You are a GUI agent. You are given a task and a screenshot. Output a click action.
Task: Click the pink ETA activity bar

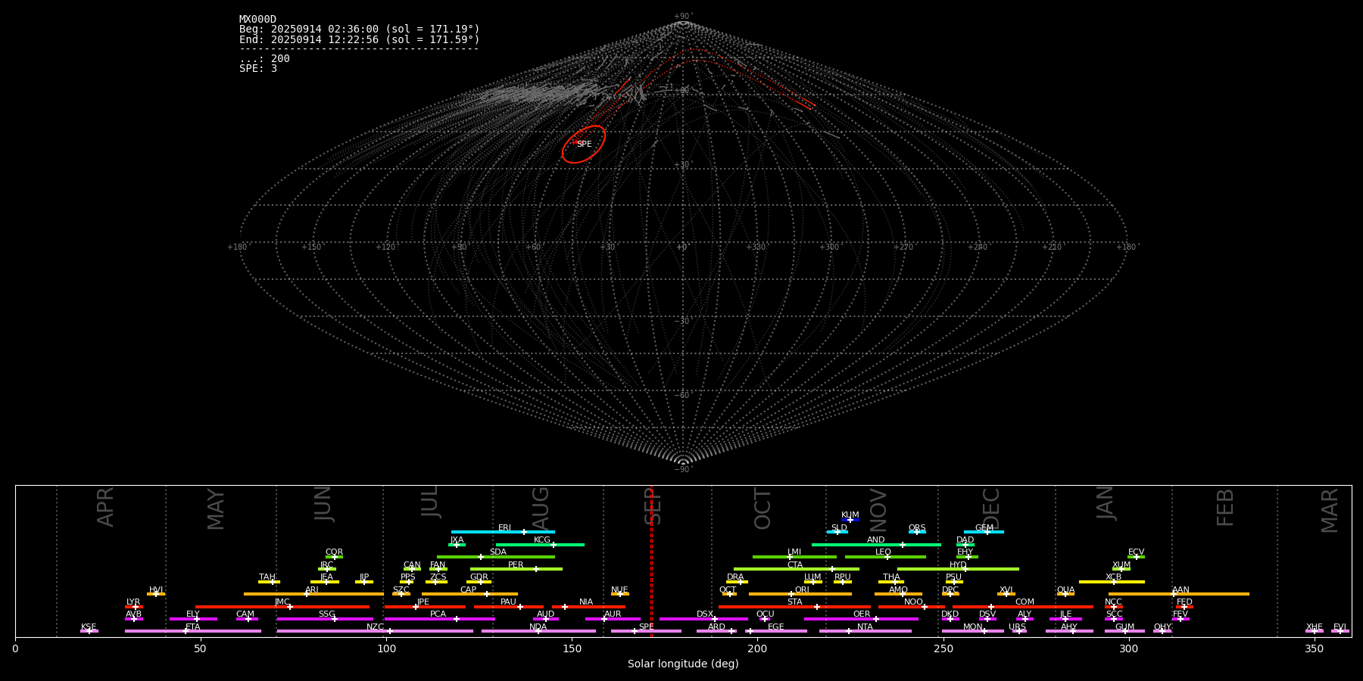point(193,631)
